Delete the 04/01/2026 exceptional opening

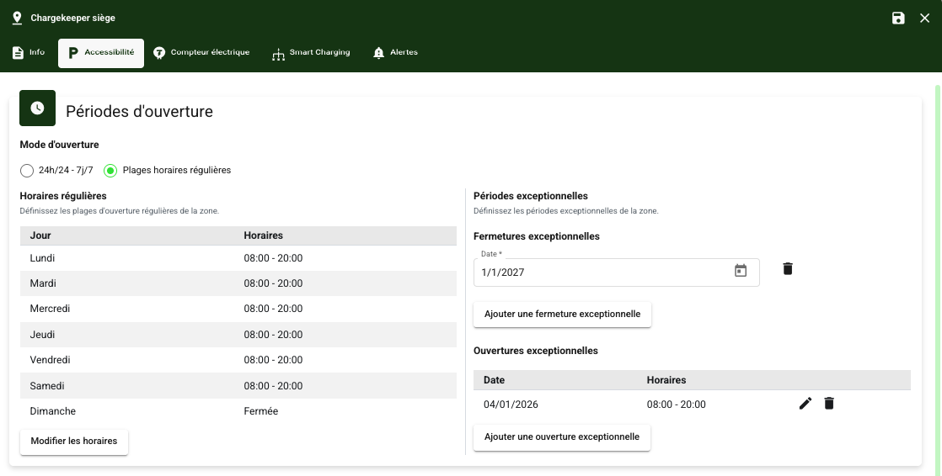[829, 404]
